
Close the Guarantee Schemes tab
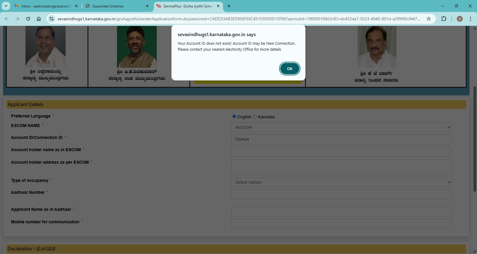coord(147,6)
